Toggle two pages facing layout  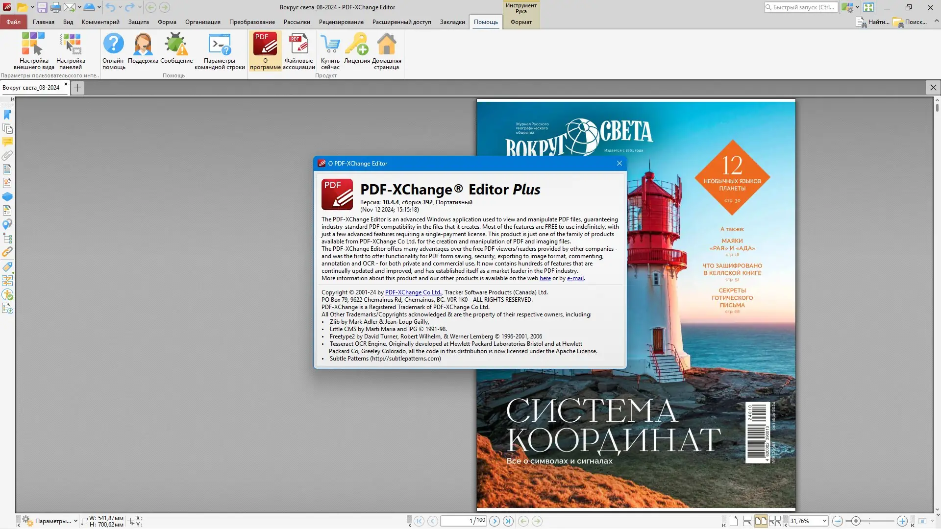(x=761, y=521)
